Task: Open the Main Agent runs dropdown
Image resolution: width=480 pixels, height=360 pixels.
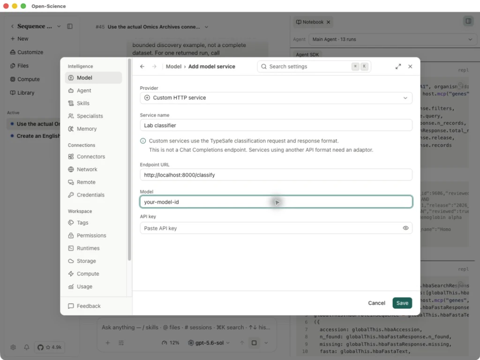Action: tap(392, 39)
